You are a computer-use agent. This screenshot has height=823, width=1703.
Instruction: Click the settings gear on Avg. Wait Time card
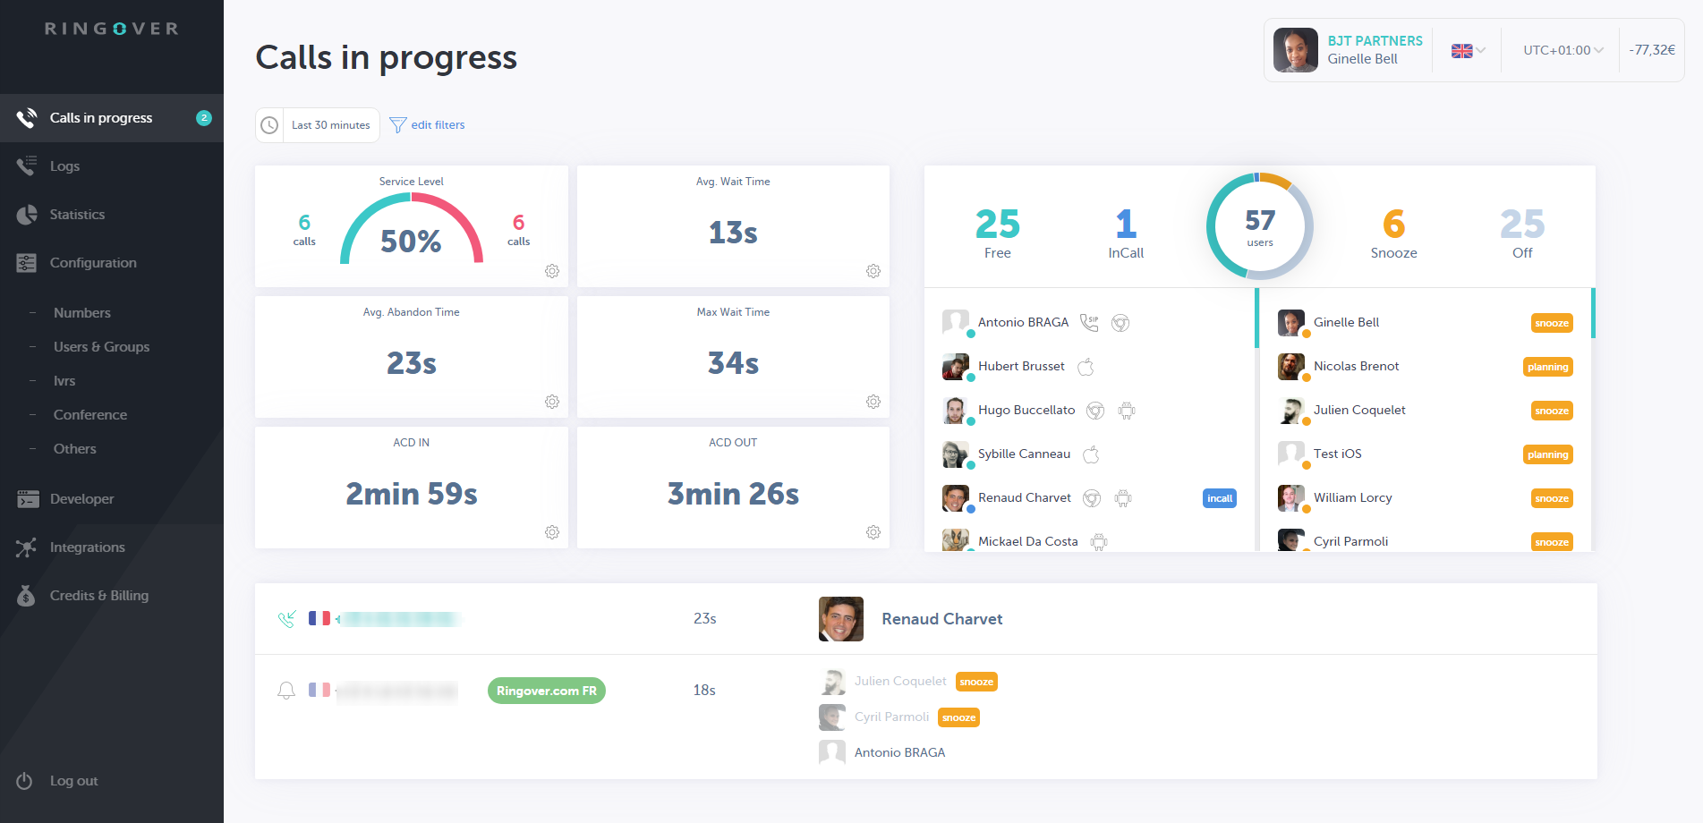click(x=873, y=270)
